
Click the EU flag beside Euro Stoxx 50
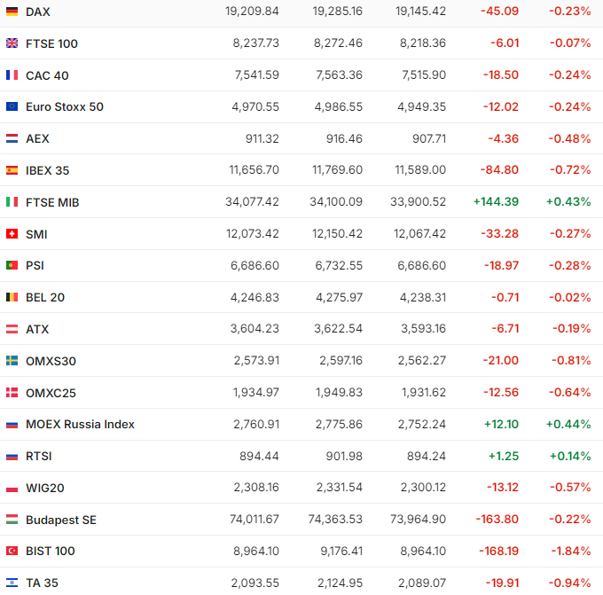[12, 107]
